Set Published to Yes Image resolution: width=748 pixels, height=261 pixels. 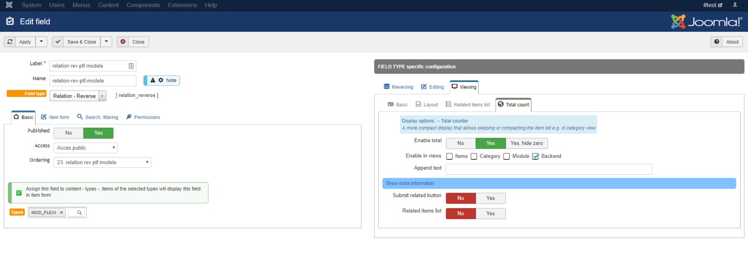98,133
